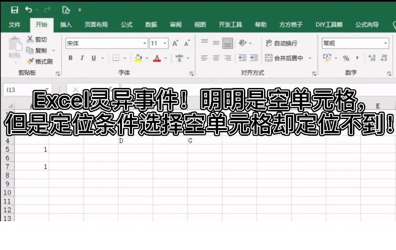Click Merge and Center (合并后居中)

coord(284,58)
